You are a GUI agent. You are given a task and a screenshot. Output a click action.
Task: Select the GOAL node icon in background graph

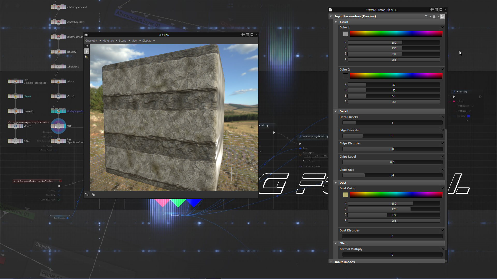click(x=15, y=141)
